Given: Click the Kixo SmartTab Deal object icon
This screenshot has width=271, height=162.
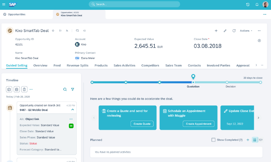Looking at the screenshot, I should point(10,31).
